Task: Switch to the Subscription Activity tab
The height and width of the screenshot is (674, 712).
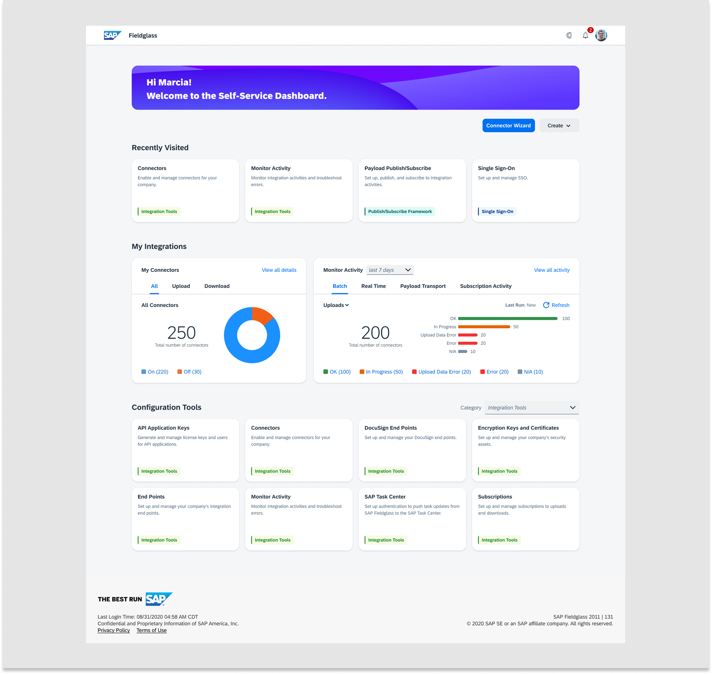Action: coord(485,286)
